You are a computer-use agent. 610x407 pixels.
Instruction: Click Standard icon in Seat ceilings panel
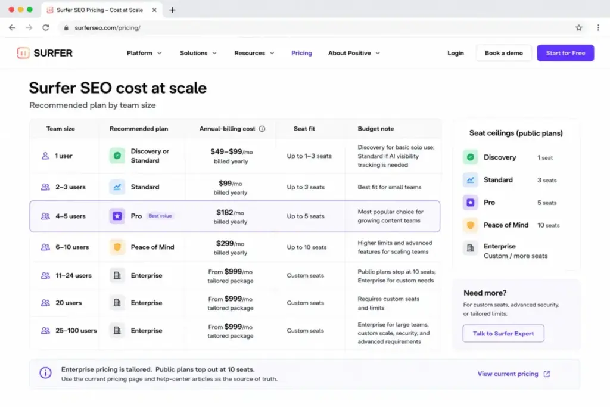[x=471, y=180]
